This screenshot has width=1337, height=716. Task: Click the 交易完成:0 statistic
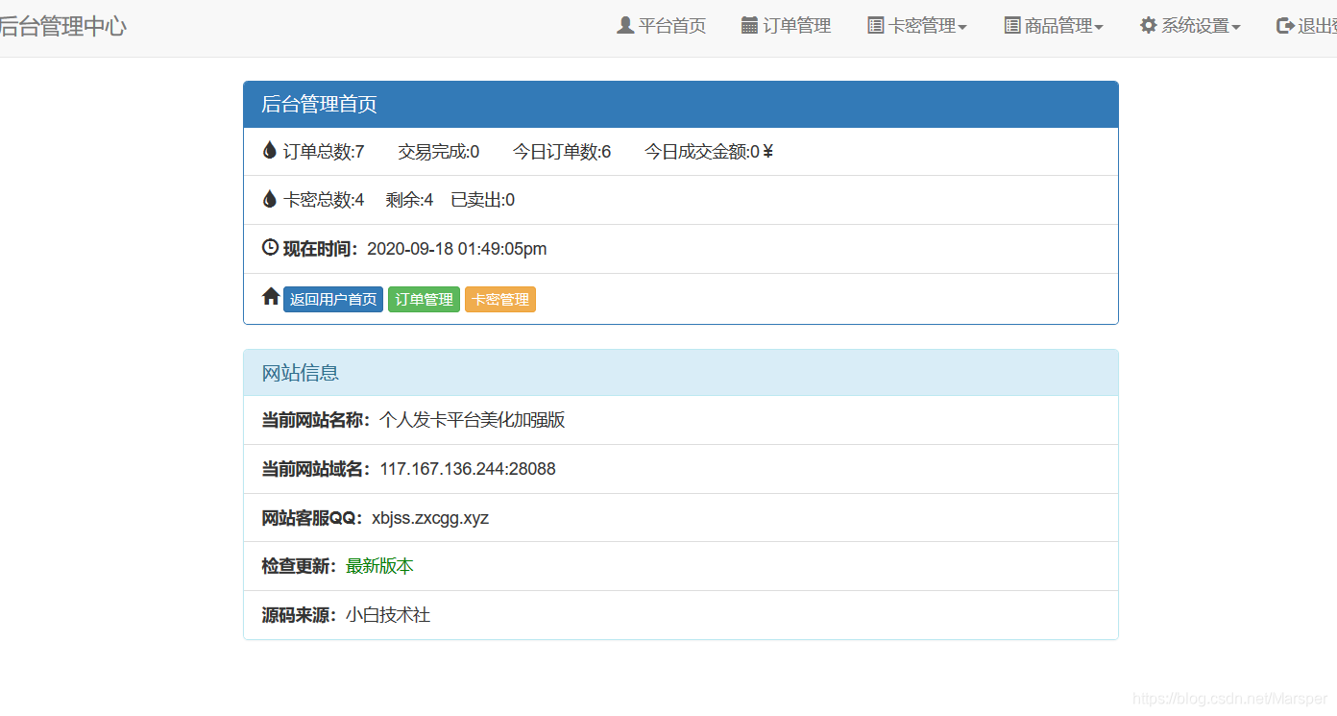(x=439, y=152)
